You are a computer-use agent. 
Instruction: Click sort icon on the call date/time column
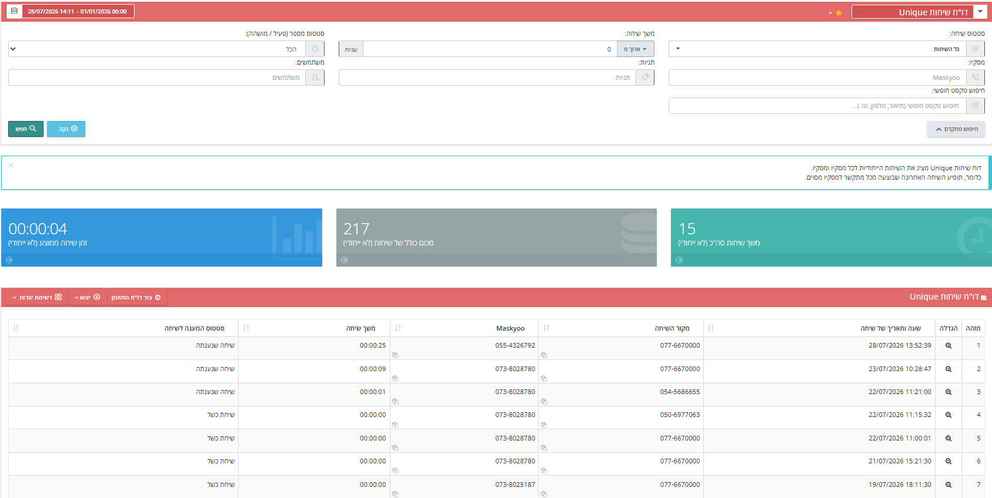[x=711, y=328]
